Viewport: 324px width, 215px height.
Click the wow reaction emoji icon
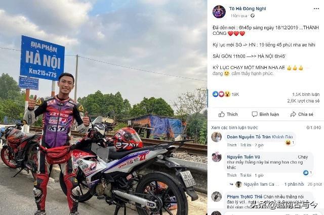[227, 94]
